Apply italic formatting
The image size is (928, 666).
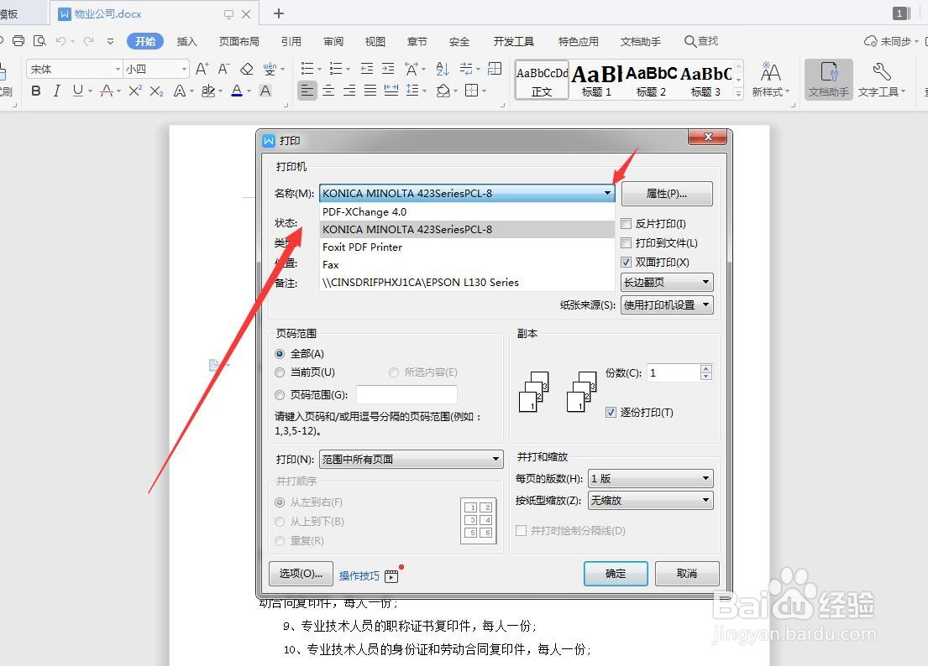coord(55,91)
